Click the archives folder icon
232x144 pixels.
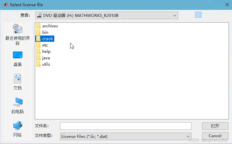coord(38,26)
